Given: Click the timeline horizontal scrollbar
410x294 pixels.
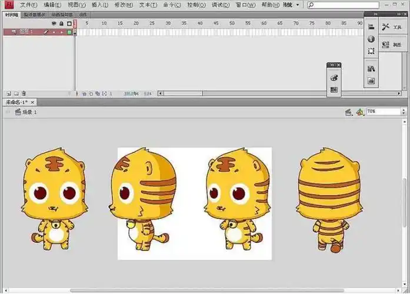Looking at the screenshot, I should pos(182,93).
